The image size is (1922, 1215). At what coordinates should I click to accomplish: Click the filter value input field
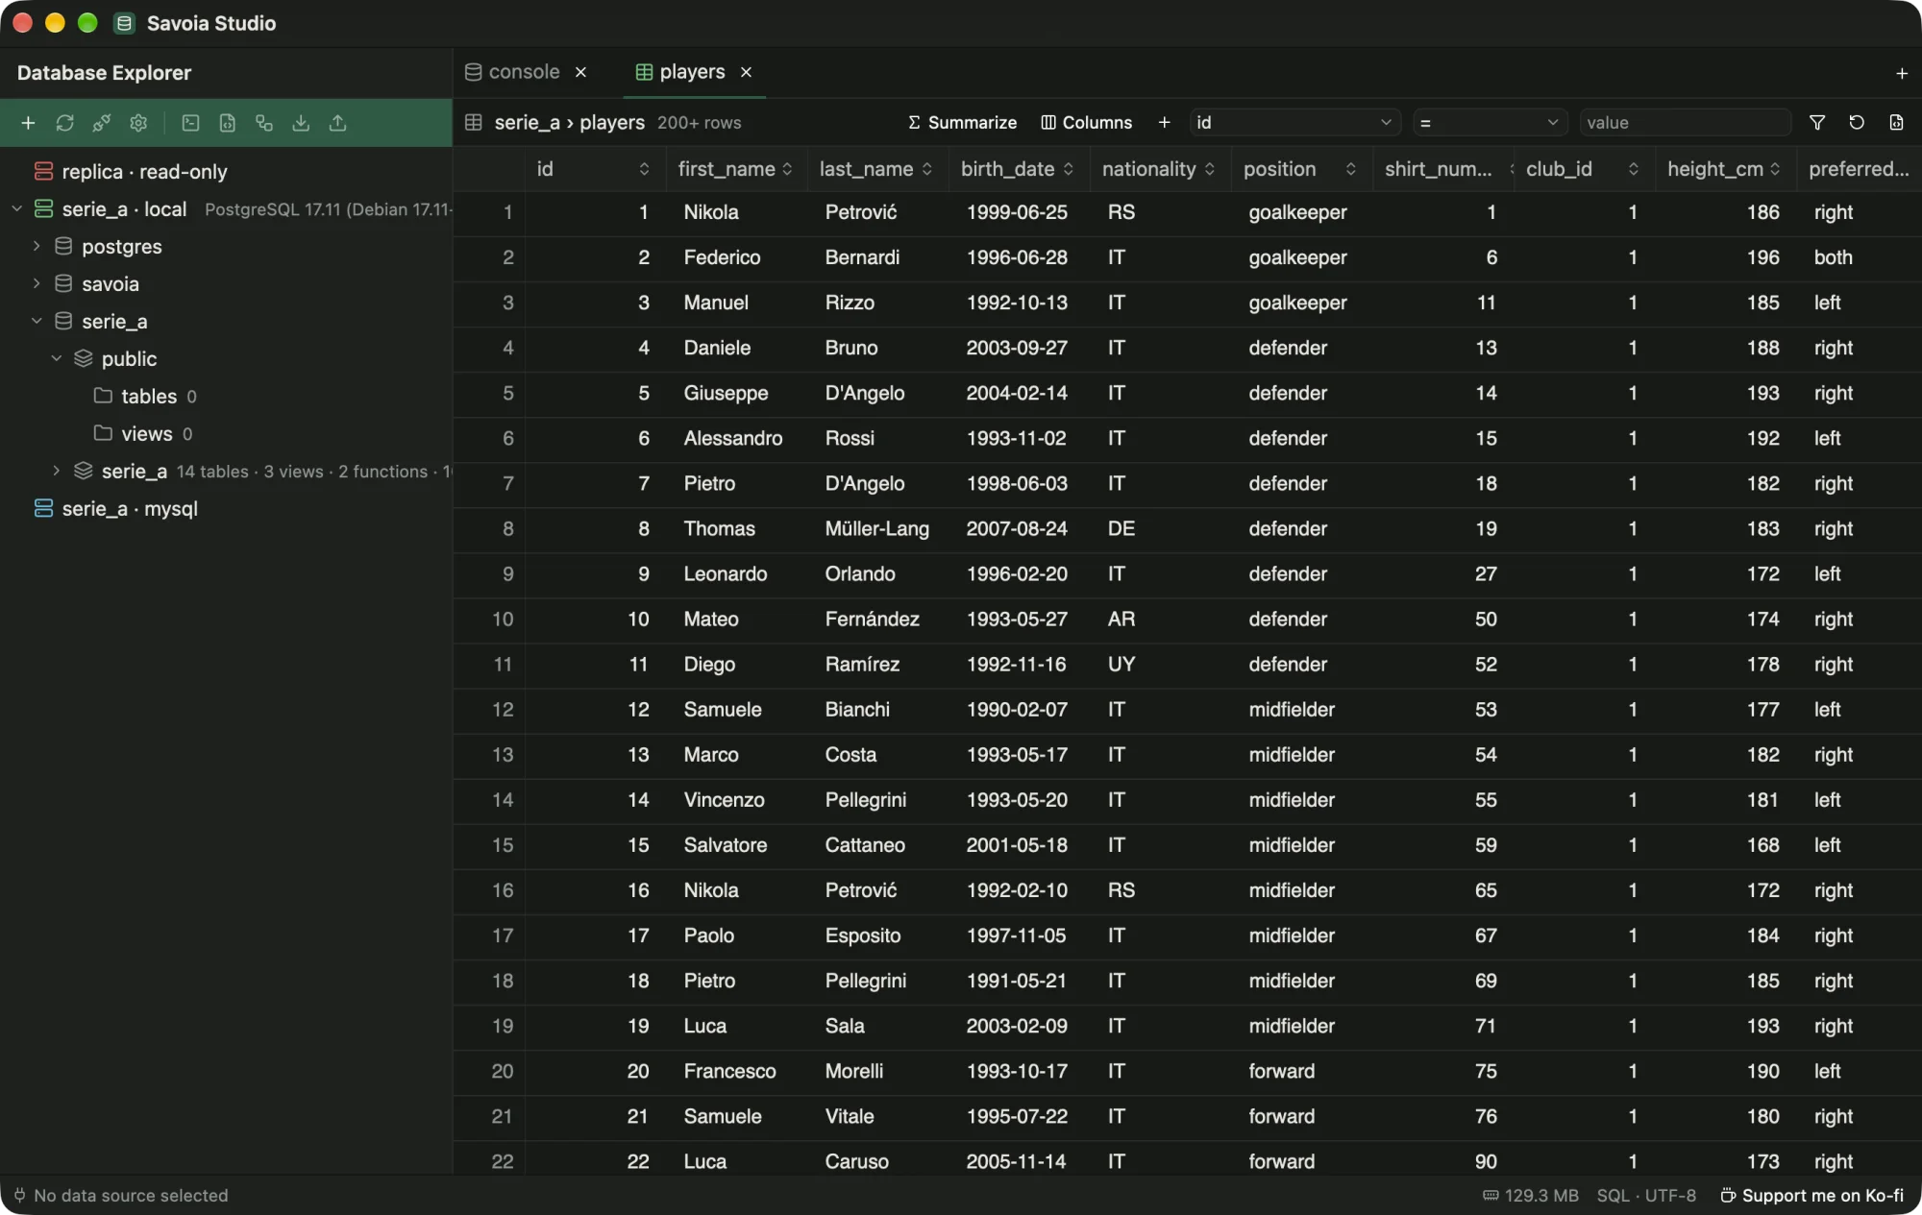tap(1685, 123)
